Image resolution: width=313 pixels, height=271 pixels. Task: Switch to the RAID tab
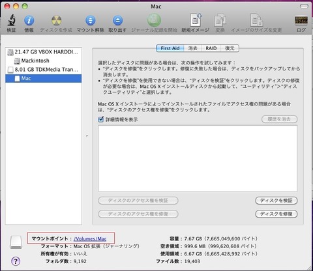point(211,48)
